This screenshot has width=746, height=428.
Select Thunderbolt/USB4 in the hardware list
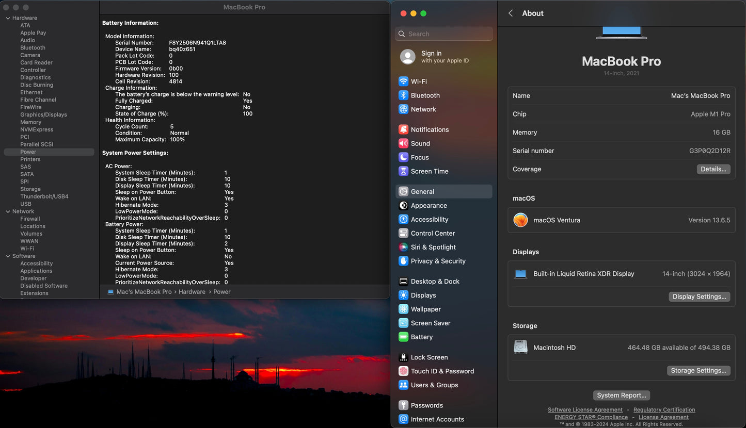[x=44, y=196]
